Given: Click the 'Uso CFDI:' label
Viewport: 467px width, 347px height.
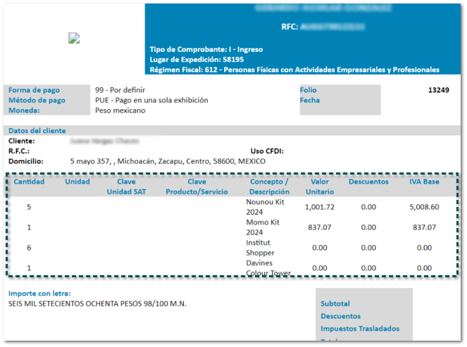Looking at the screenshot, I should click(267, 151).
